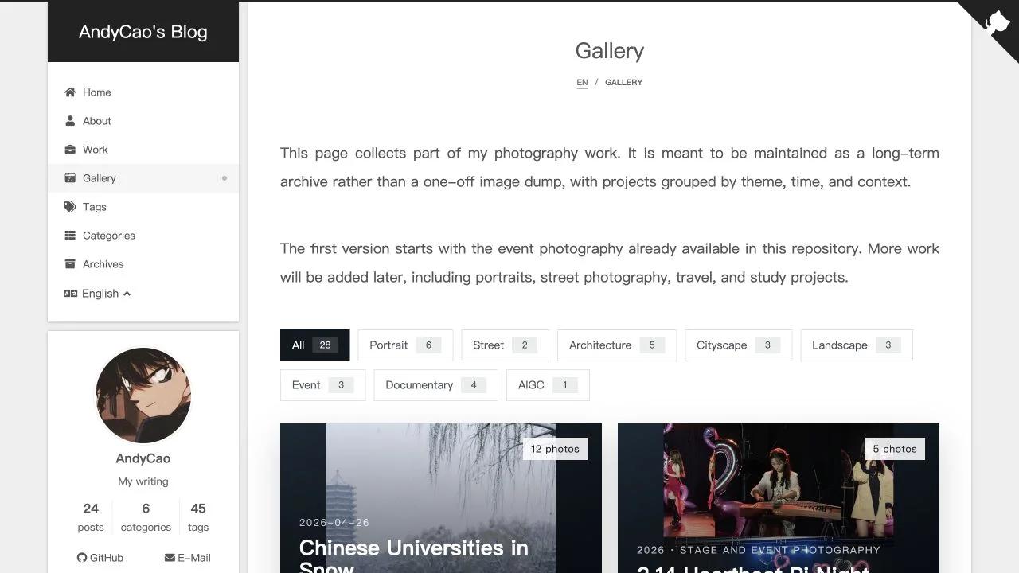Viewport: 1019px width, 573px height.
Task: Filter gallery by Event
Action: coord(322,385)
